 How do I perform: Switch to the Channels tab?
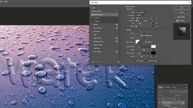pos(167,87)
